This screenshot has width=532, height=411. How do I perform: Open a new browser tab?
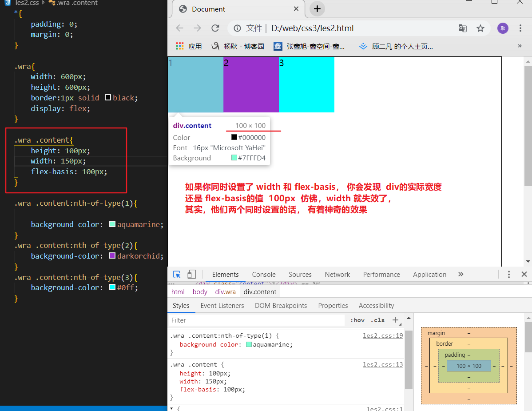(x=317, y=9)
